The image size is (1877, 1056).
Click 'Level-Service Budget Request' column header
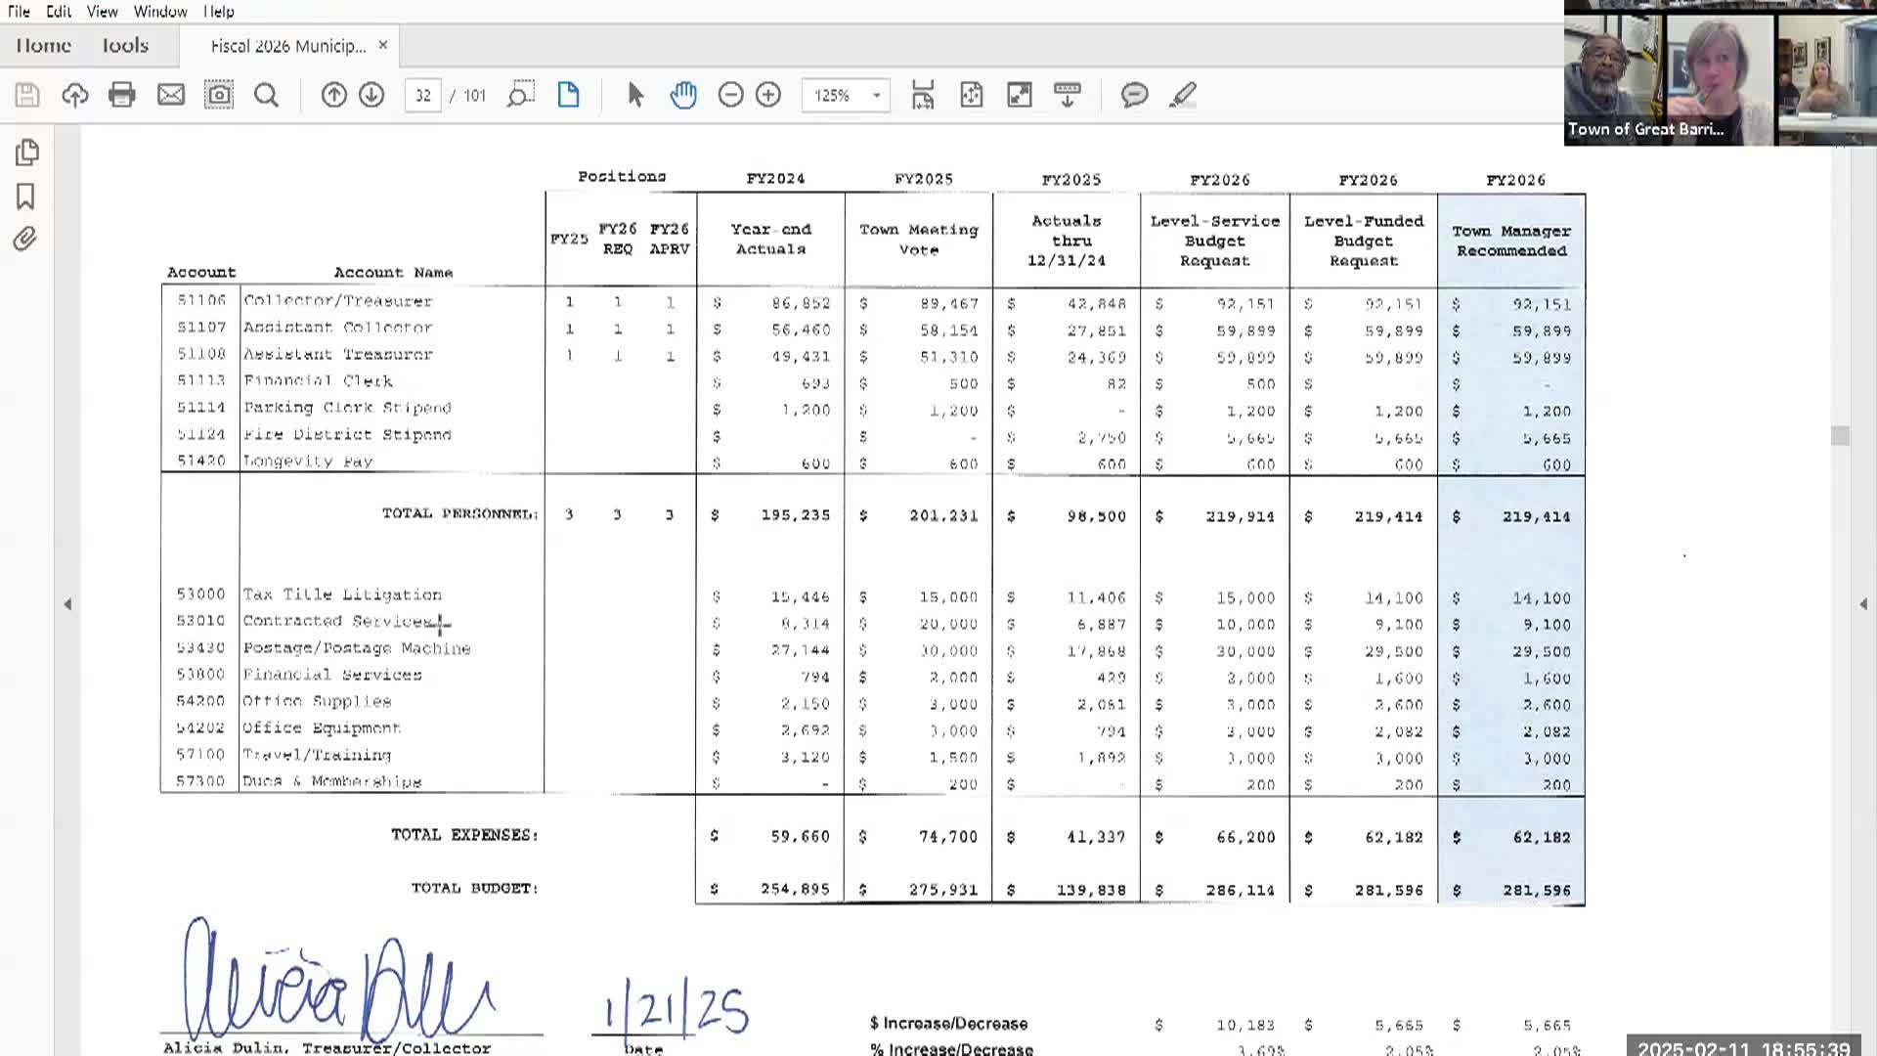click(1215, 241)
